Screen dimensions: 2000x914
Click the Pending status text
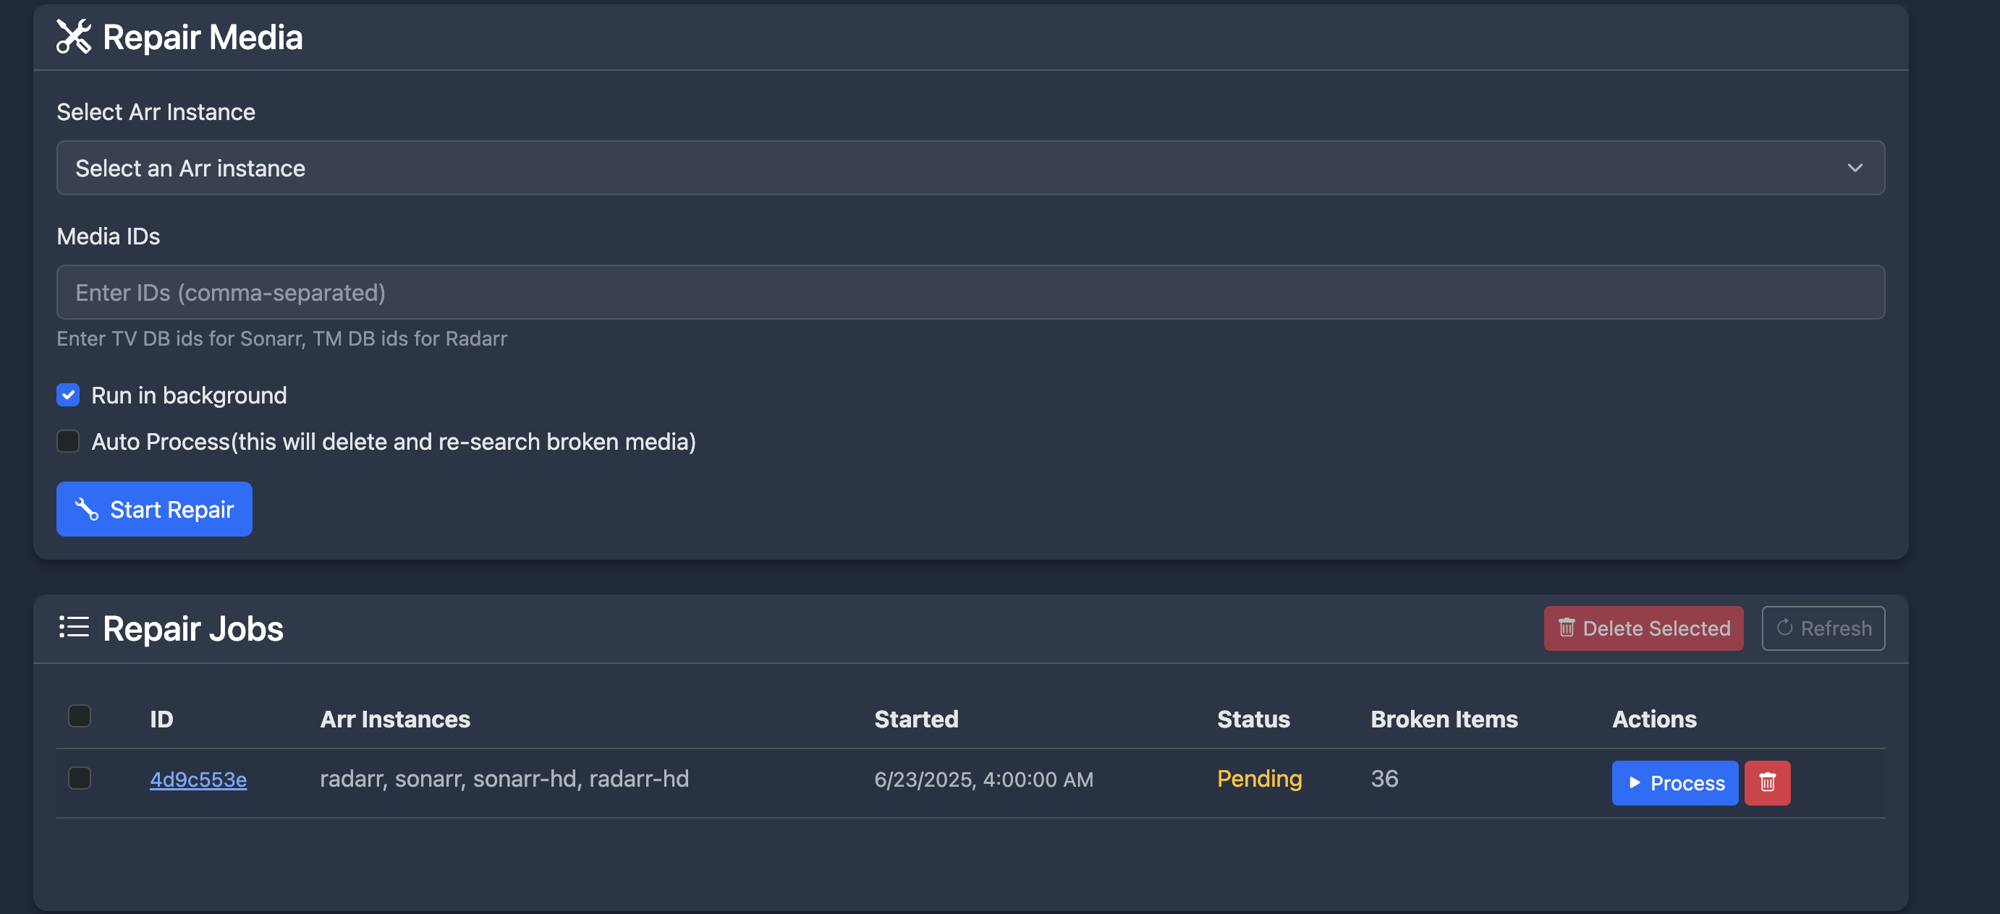click(1259, 778)
